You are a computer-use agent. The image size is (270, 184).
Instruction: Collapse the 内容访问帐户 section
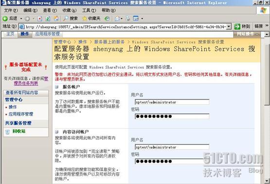(x=56, y=132)
